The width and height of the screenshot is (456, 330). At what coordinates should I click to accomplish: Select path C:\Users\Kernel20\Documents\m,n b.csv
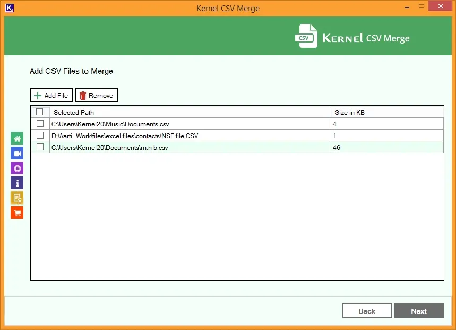tap(190, 147)
